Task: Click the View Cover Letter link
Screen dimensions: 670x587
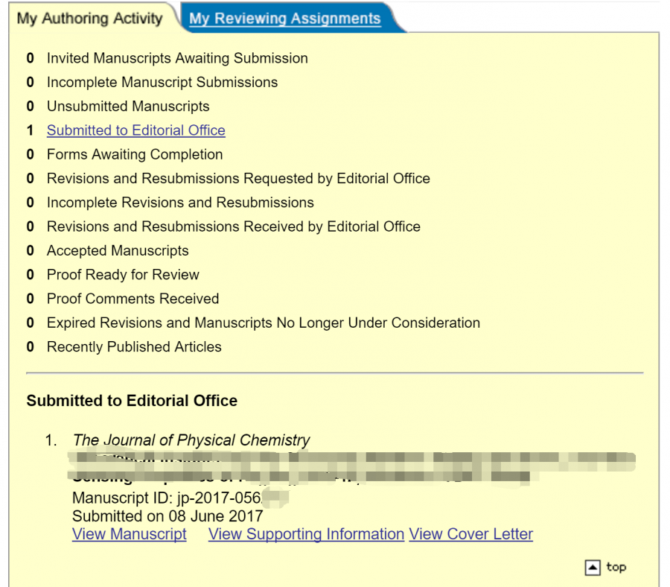Action: click(470, 534)
